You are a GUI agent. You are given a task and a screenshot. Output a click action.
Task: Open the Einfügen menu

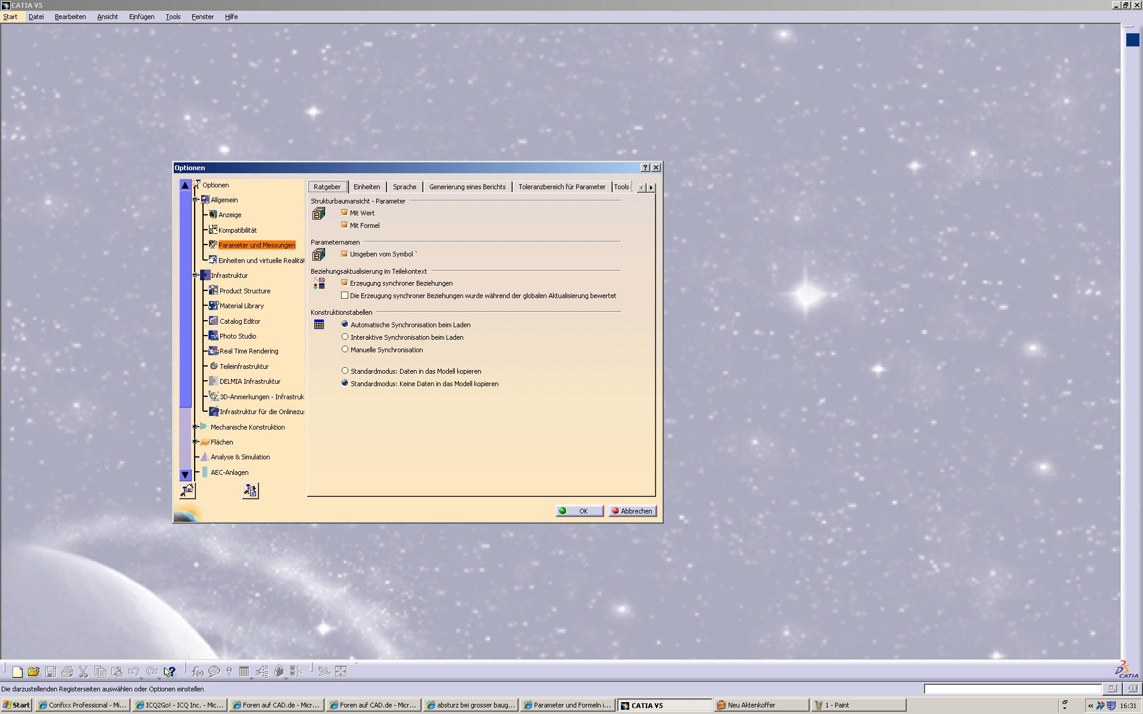pyautogui.click(x=142, y=17)
